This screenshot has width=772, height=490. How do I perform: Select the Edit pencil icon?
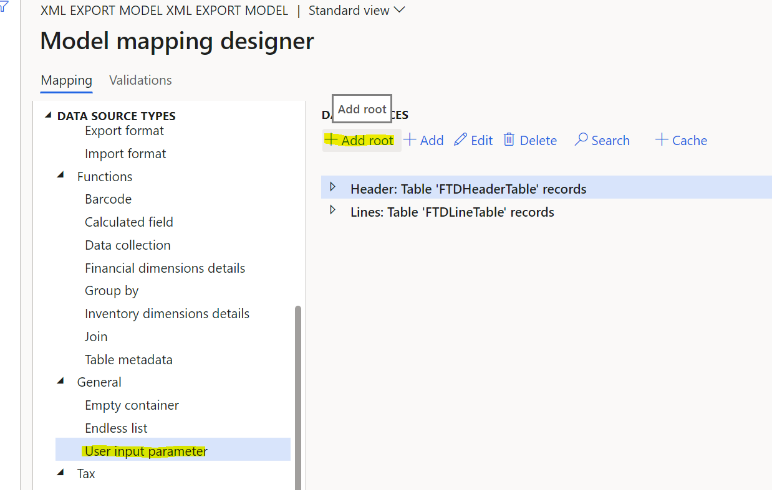point(460,139)
